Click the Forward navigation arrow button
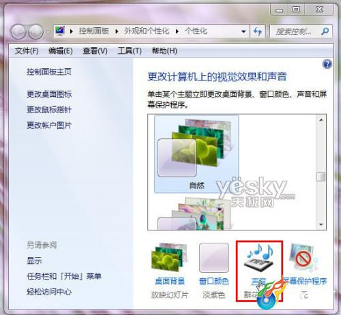This screenshot has height=315, width=341. pyautogui.click(x=36, y=31)
